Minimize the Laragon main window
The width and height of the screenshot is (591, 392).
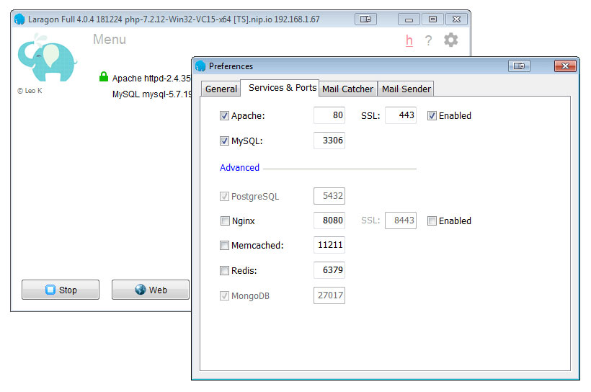coord(409,19)
